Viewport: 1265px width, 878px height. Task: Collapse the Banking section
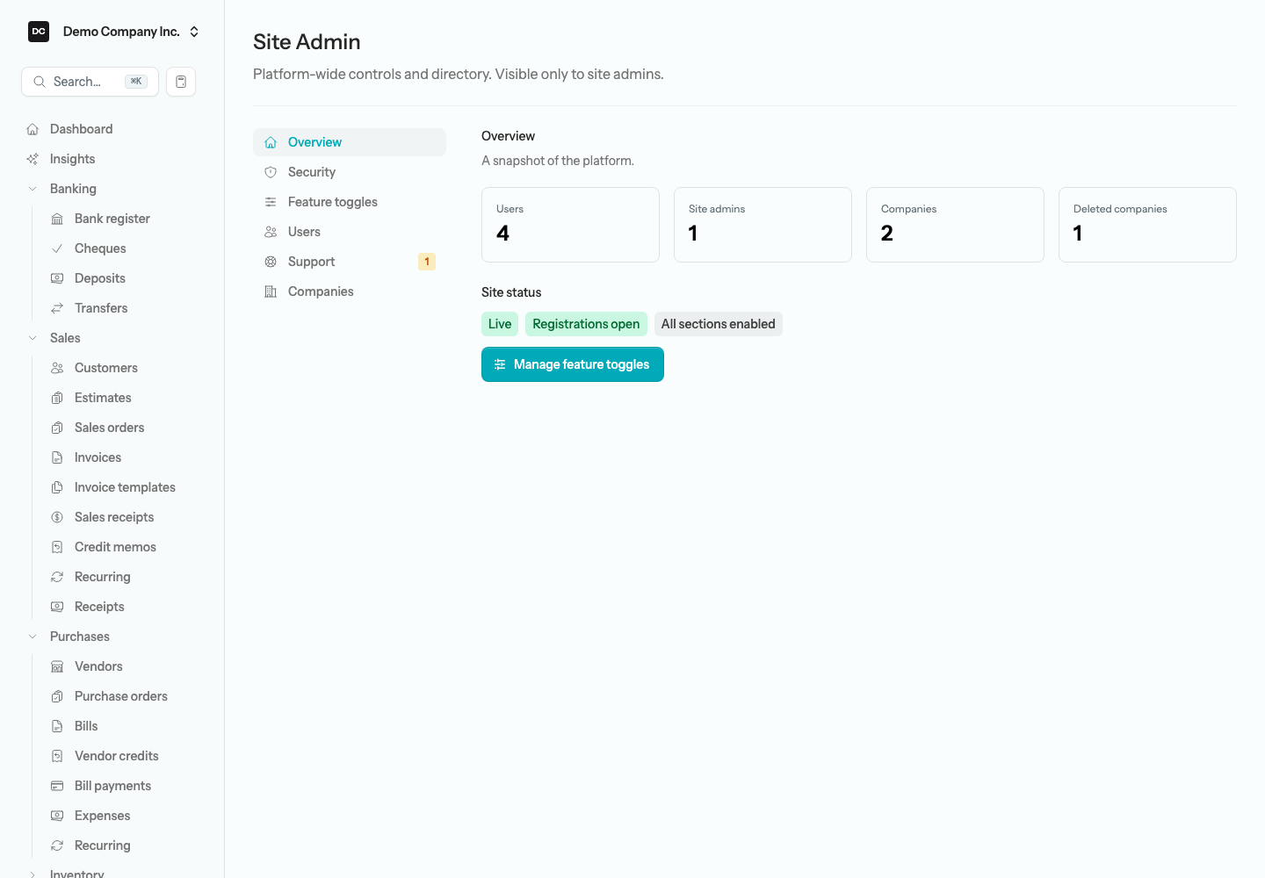pos(33,189)
